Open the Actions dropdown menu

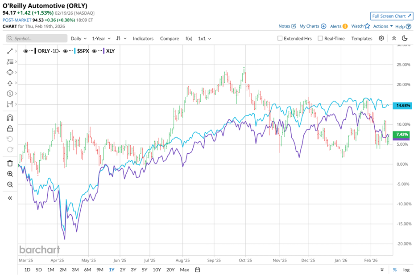pos(380,26)
